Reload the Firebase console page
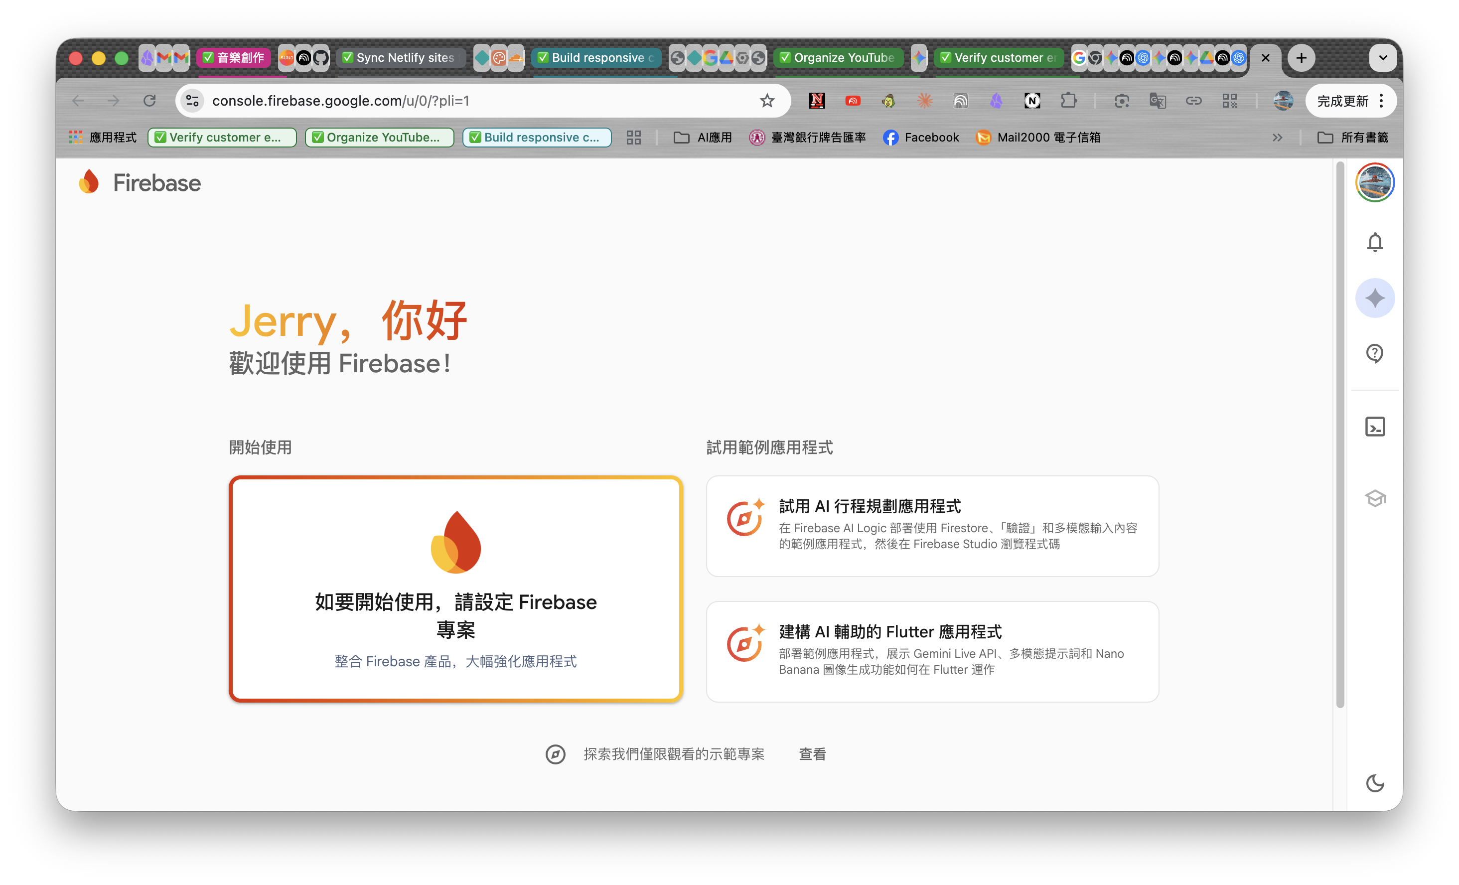 click(150, 101)
